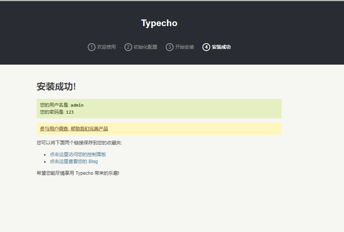Select step 2 circle number icon
Screen dimensions: 344x232
pos(128,47)
